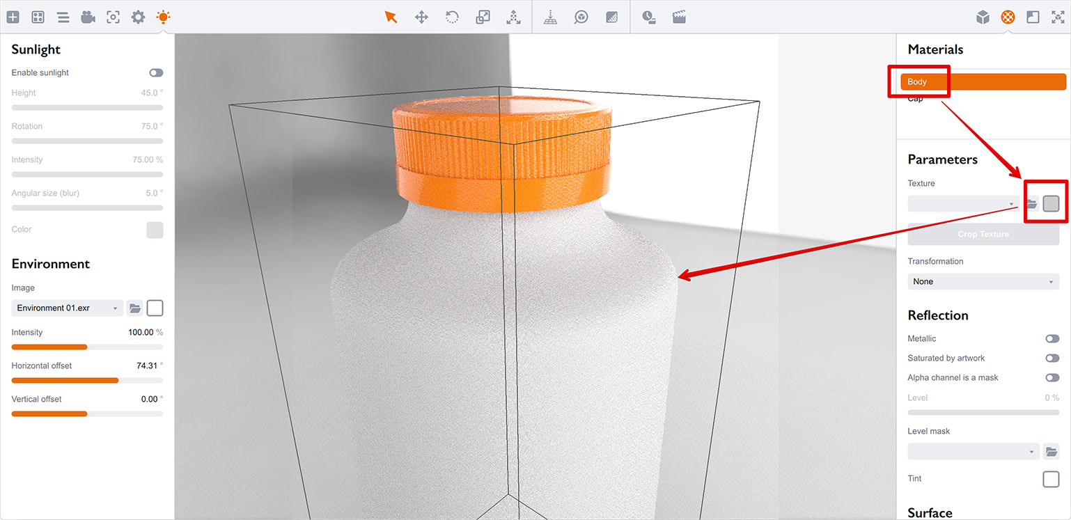
Task: Open the camera panel icon
Action: (88, 17)
